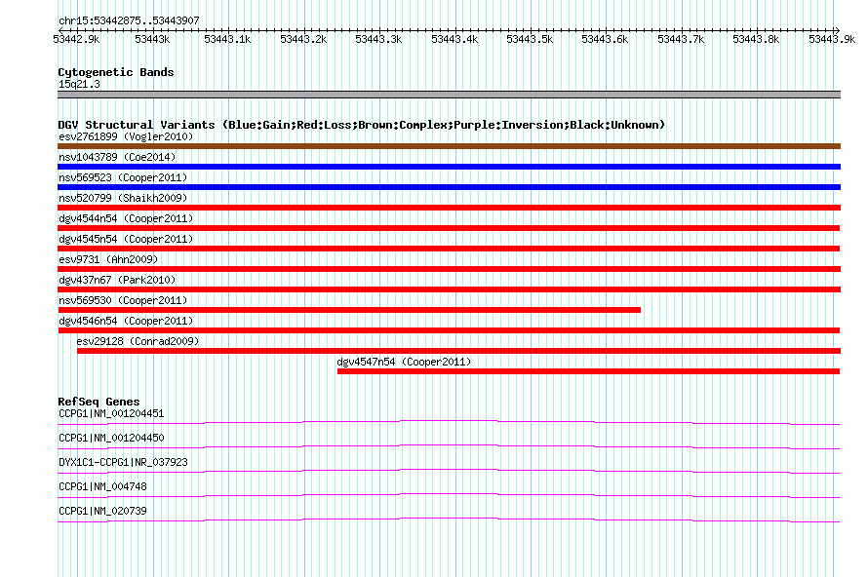Click the red dgv4545n54 loss bar
Image resolution: width=868 pixels, height=577 pixels.
click(x=449, y=249)
